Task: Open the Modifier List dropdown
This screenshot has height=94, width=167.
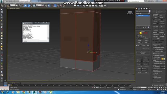Action: (x=143, y=13)
